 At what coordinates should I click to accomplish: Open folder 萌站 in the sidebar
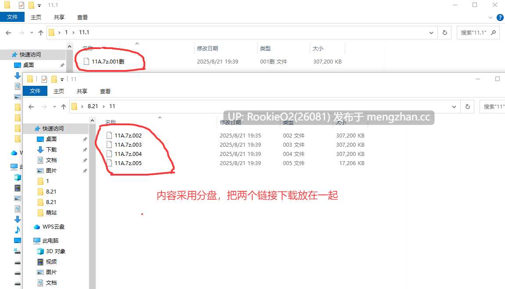(x=51, y=212)
